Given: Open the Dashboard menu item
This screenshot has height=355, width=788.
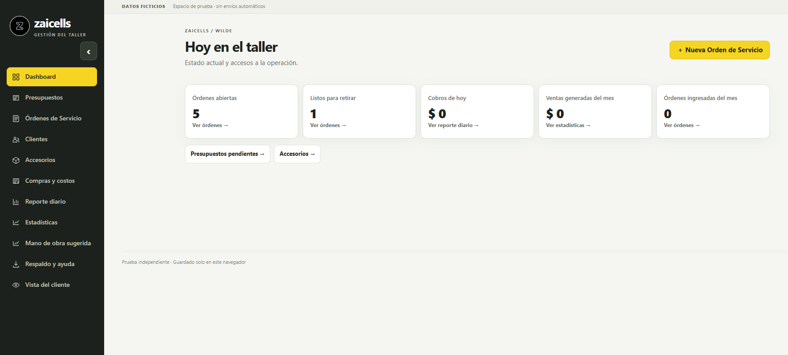Looking at the screenshot, I should (52, 77).
